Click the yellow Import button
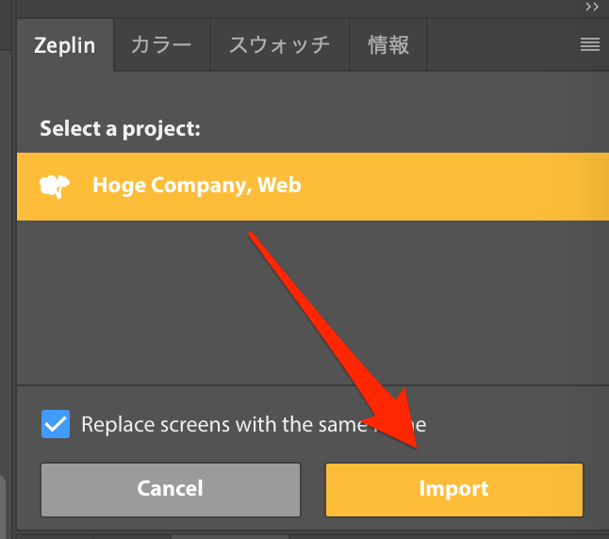The height and width of the screenshot is (539, 609). [x=453, y=489]
